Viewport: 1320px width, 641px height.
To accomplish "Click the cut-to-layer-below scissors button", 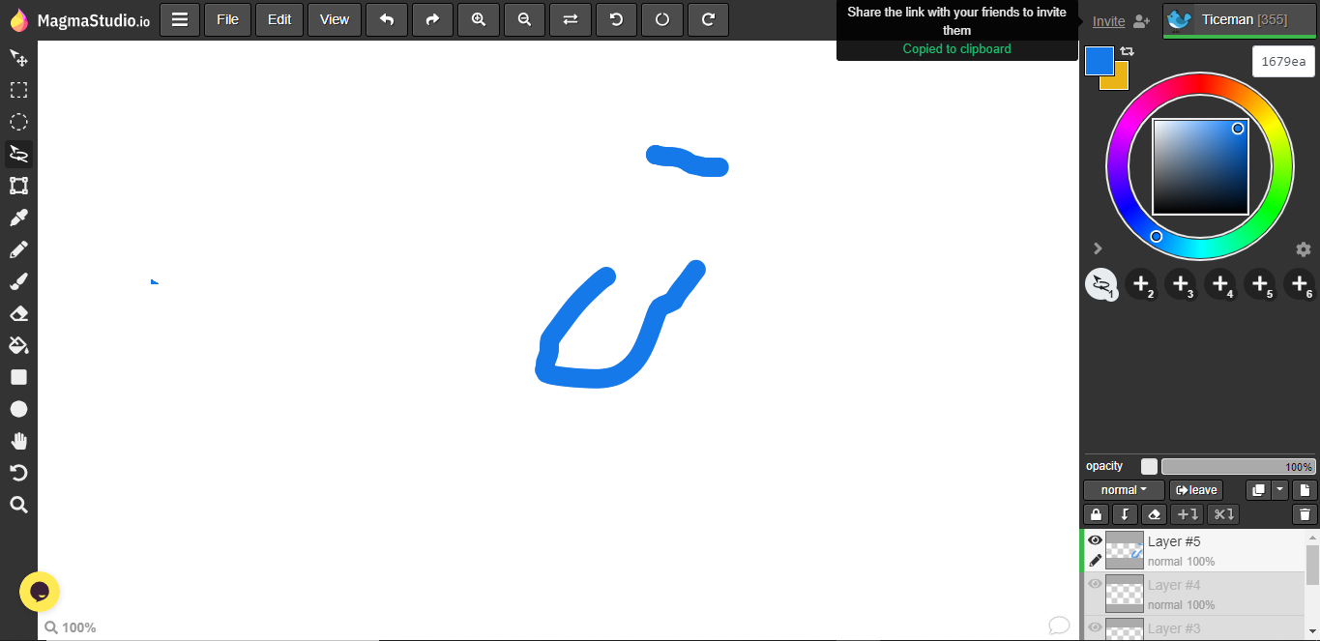I will tap(1223, 514).
